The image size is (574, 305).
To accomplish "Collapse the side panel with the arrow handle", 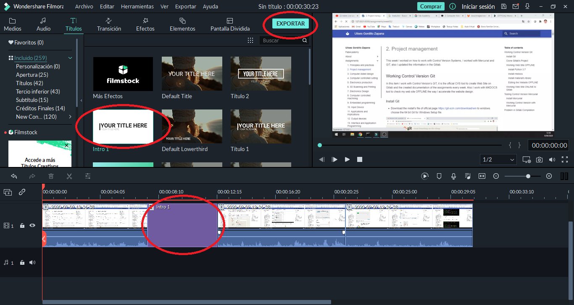I will 81,101.
